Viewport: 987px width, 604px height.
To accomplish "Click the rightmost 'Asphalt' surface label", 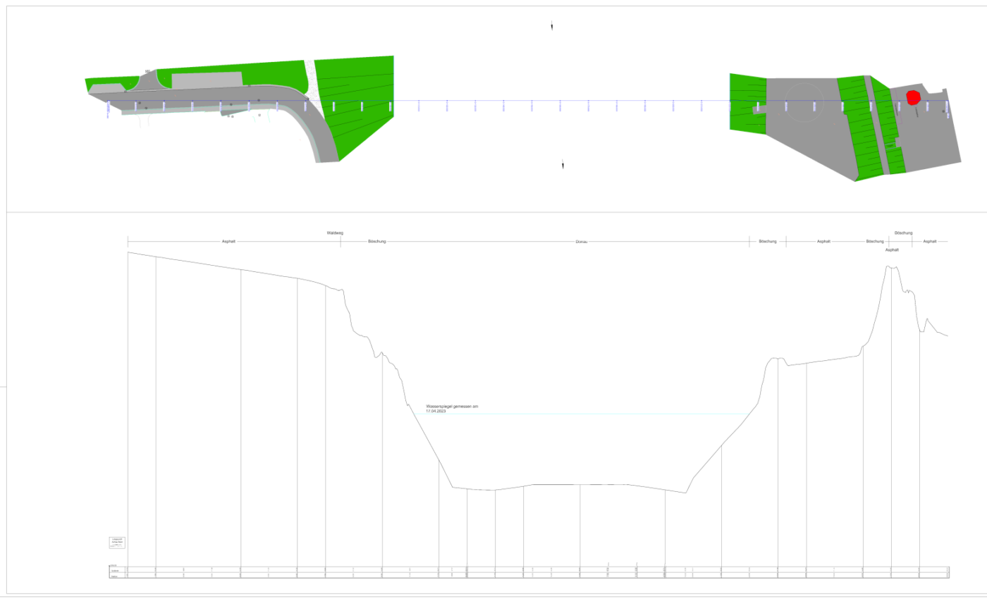I will tap(930, 242).
